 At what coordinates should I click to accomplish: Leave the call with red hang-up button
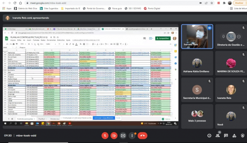click(142, 135)
